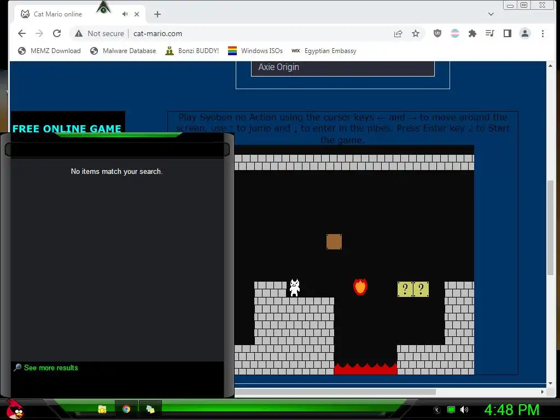Select the Axie Origin entry
This screenshot has height=420, width=560.
point(342,67)
